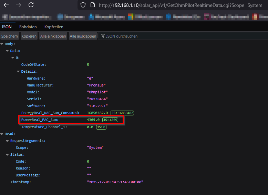Select the PowerReal_PAC_Sum row
The height and width of the screenshot is (195, 268).
coord(40,120)
